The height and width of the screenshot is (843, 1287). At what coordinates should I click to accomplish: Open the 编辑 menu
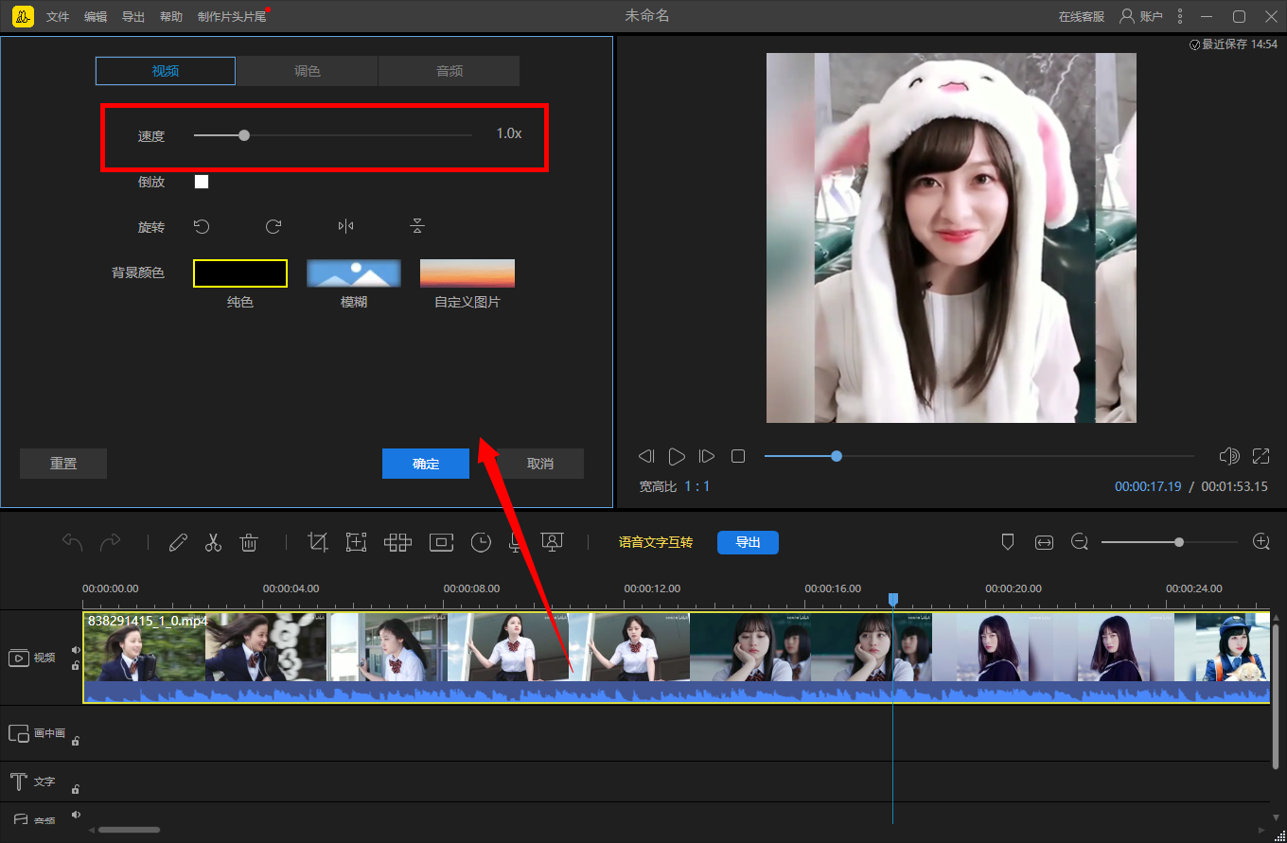(96, 17)
